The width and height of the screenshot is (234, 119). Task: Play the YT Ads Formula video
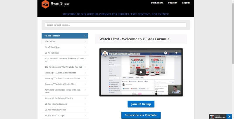tap(141, 72)
